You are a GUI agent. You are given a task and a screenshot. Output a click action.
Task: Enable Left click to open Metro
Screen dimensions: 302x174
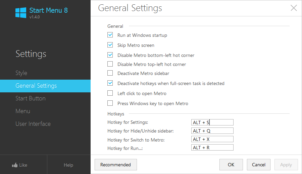tap(110, 93)
